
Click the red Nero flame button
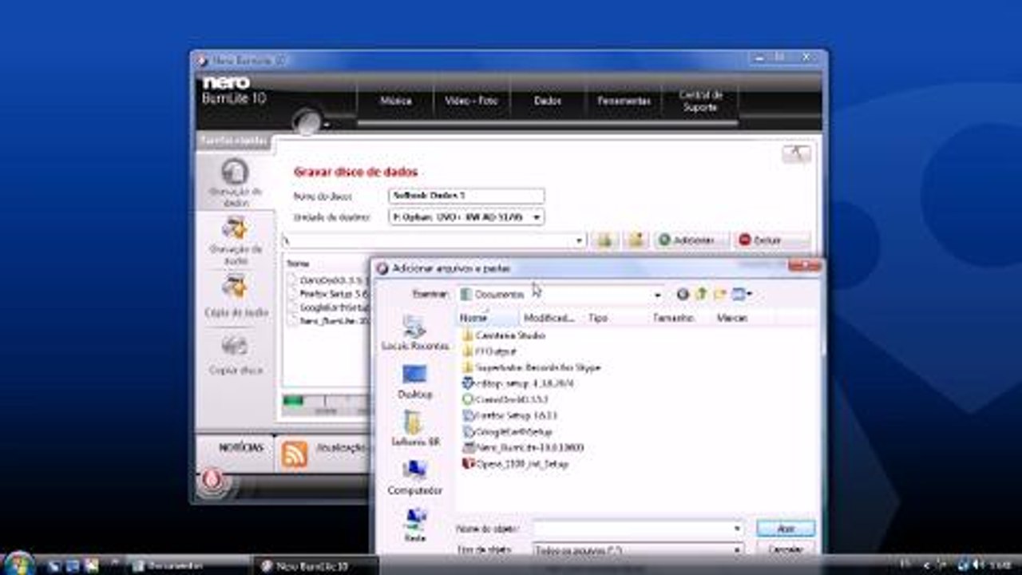tap(211, 479)
